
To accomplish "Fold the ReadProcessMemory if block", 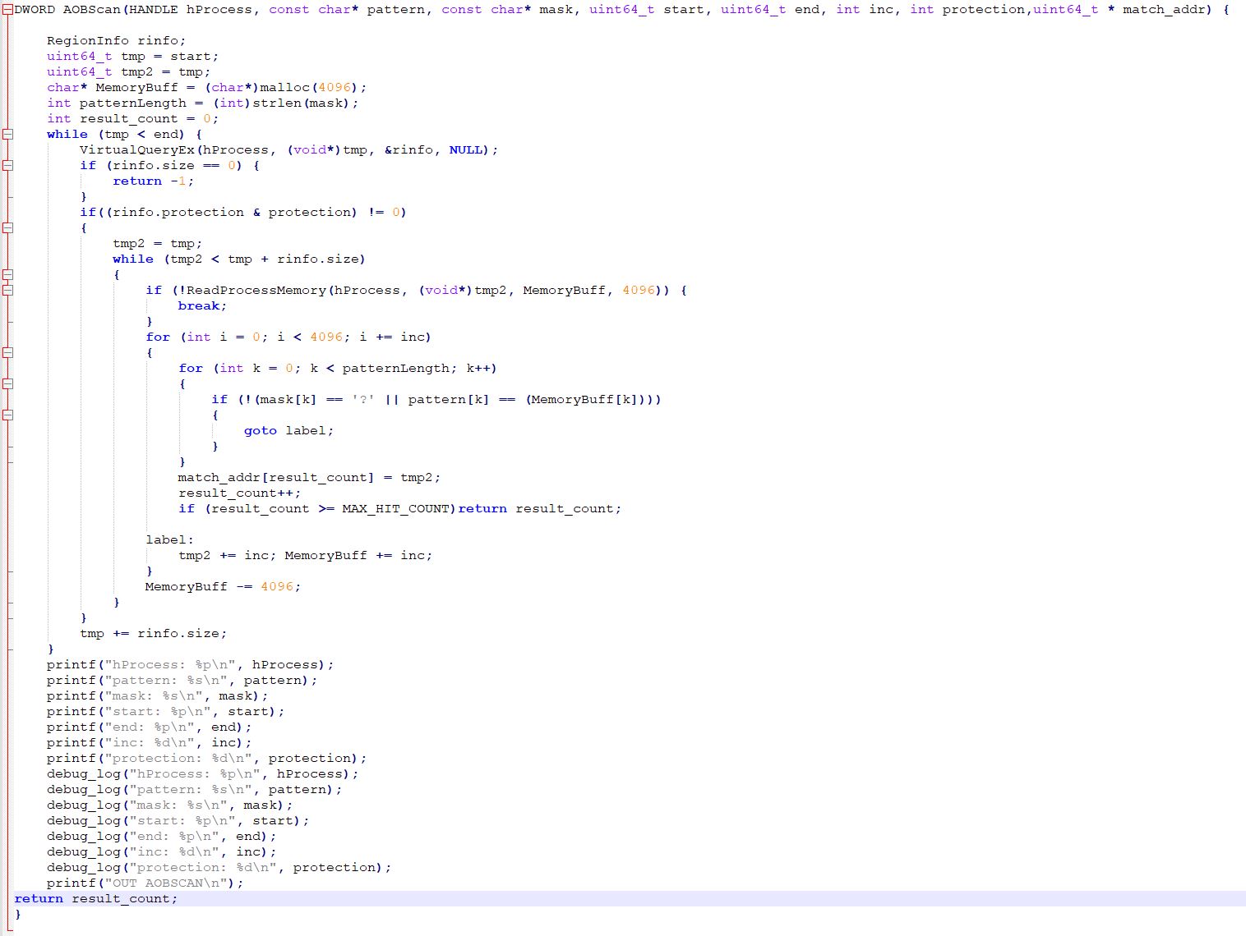I will coord(7,290).
